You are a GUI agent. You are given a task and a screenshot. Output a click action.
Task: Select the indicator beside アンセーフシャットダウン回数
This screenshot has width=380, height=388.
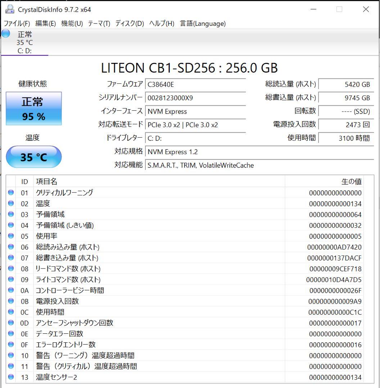pos(11,323)
